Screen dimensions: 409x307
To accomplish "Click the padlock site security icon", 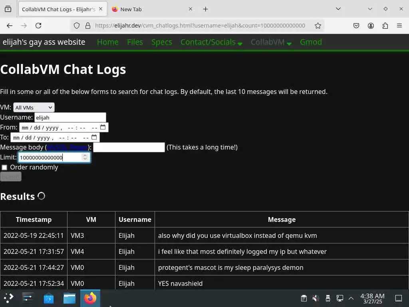I will [88, 26].
